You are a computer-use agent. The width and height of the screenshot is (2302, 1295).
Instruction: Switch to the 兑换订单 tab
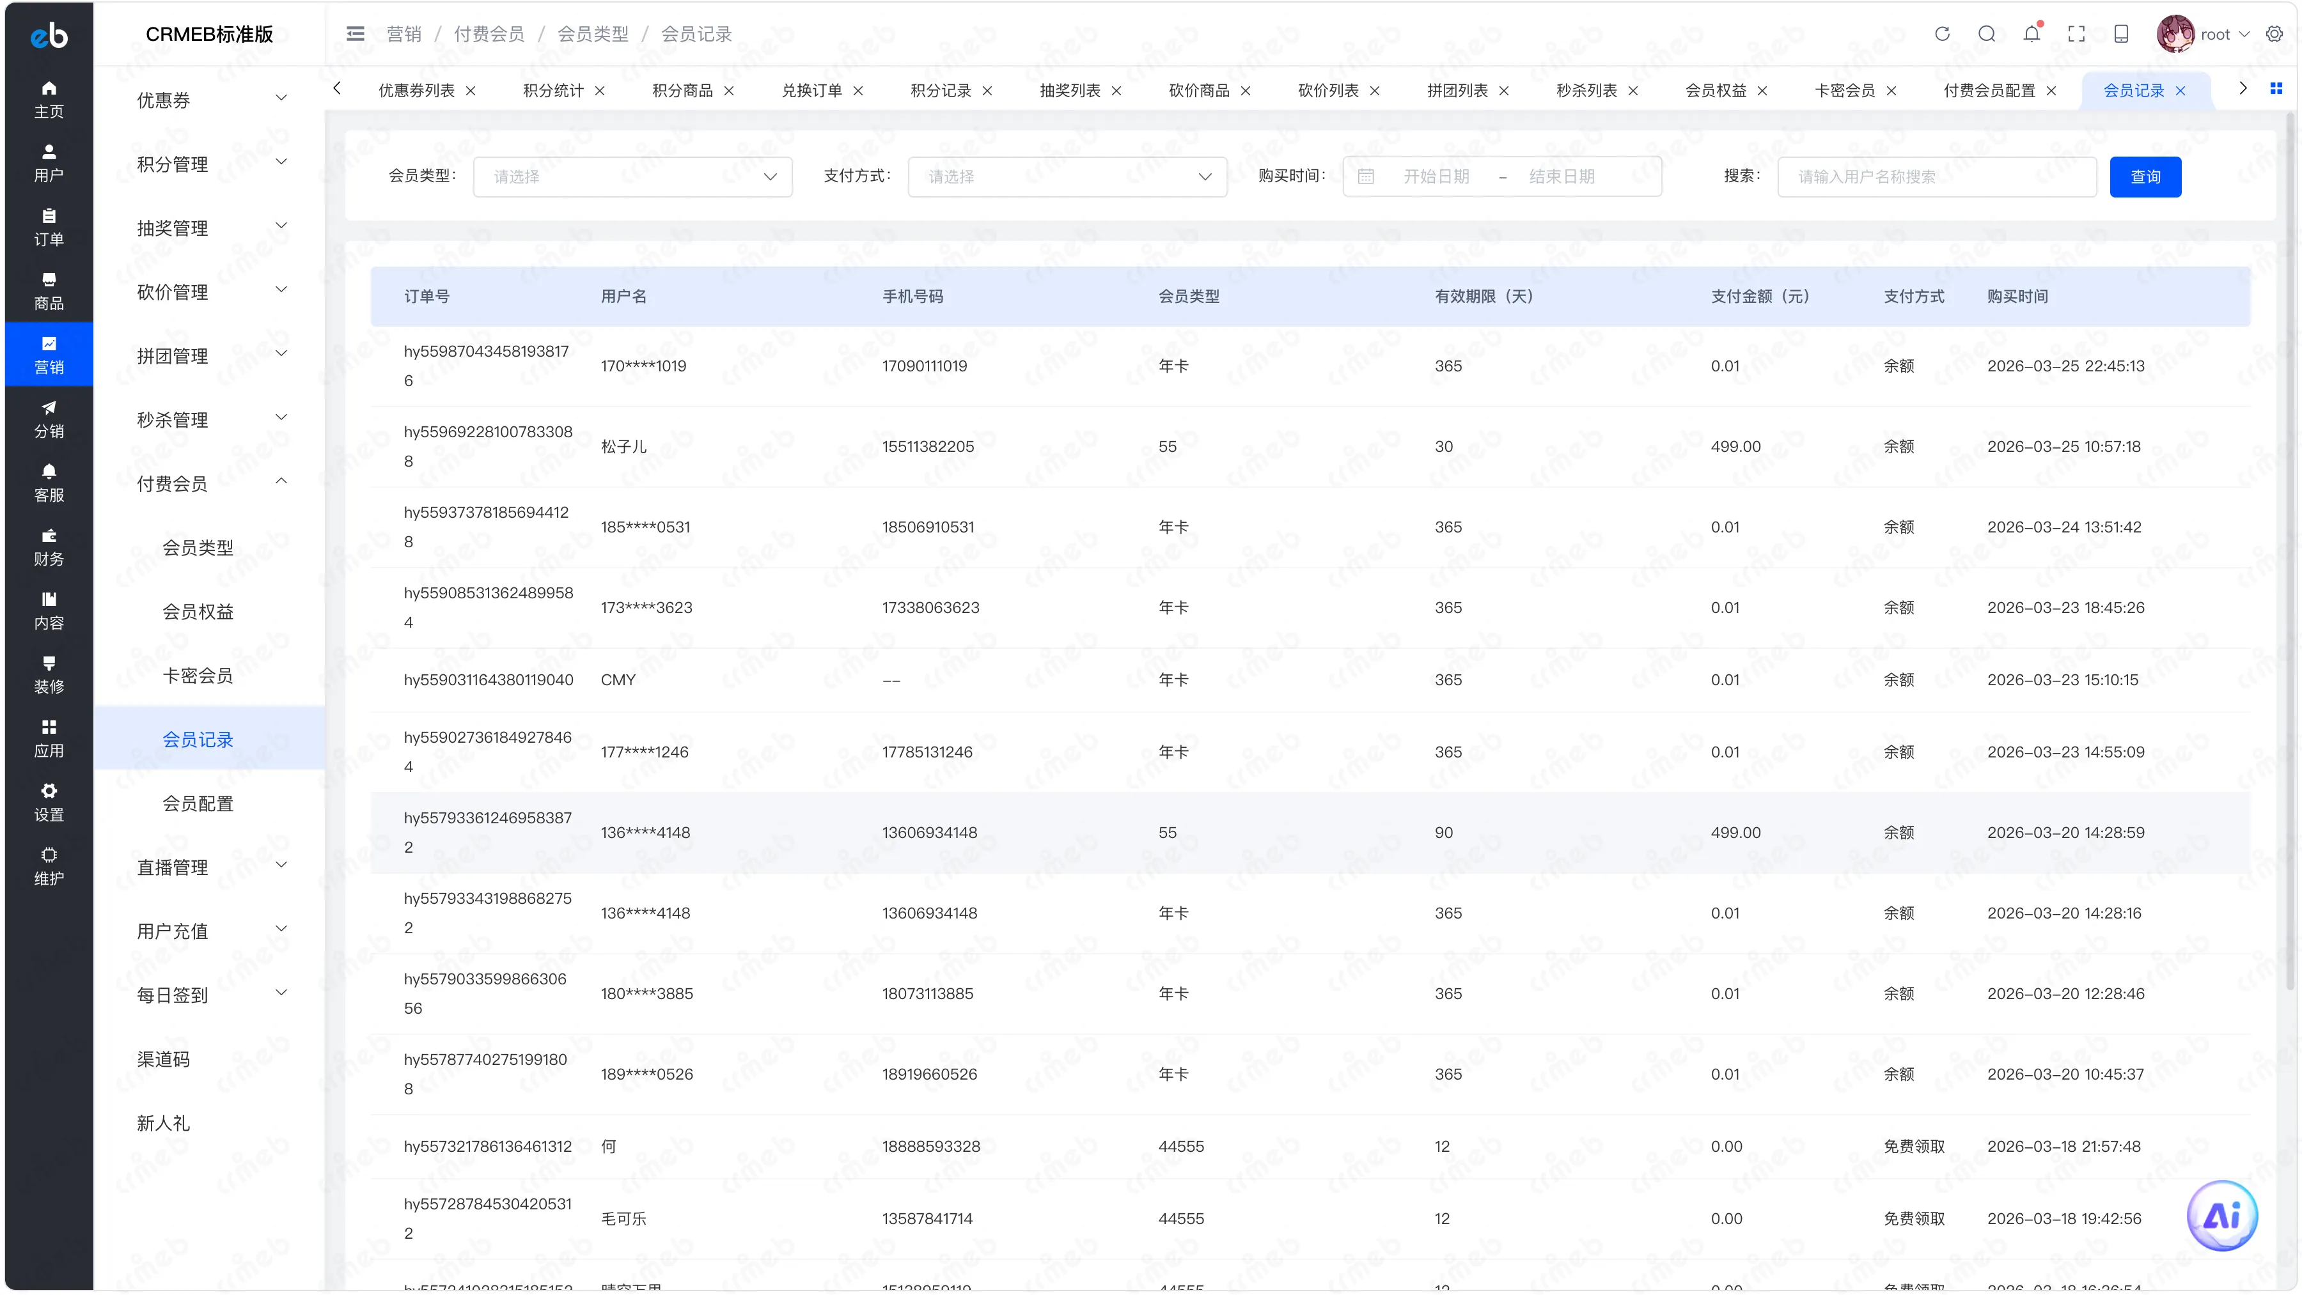click(811, 91)
